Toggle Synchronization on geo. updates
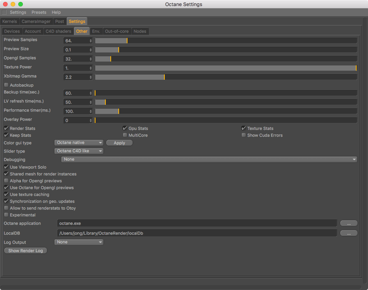Screen dimensions: 368x290 click(x=6, y=201)
